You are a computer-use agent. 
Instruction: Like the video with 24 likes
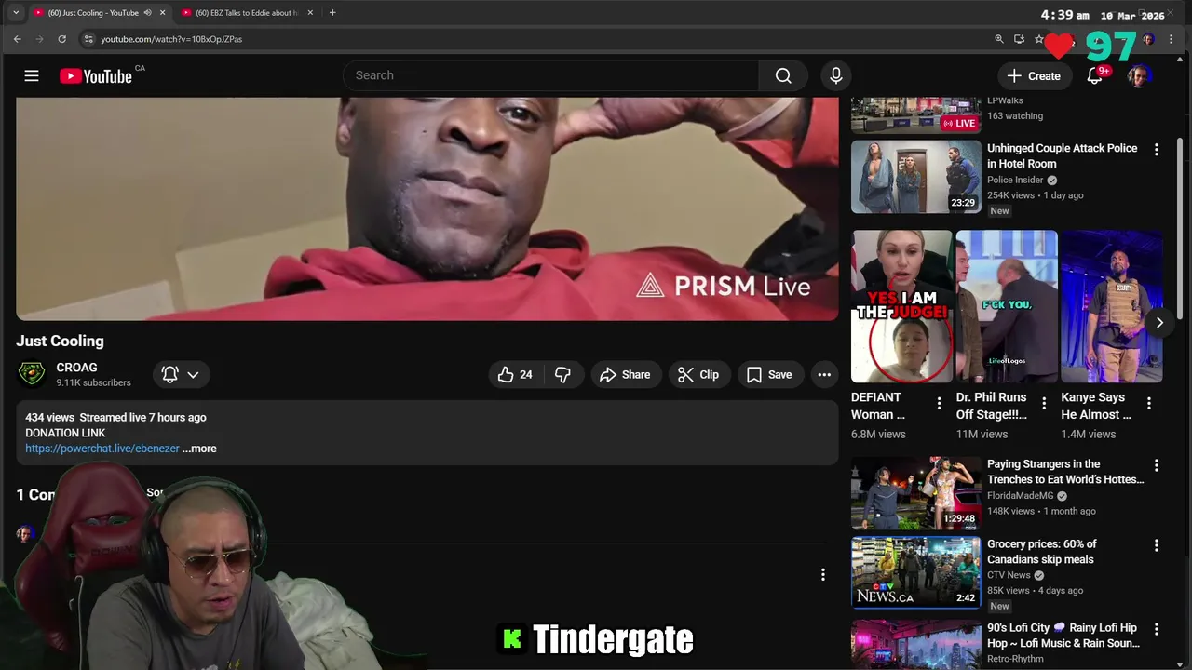coord(517,374)
